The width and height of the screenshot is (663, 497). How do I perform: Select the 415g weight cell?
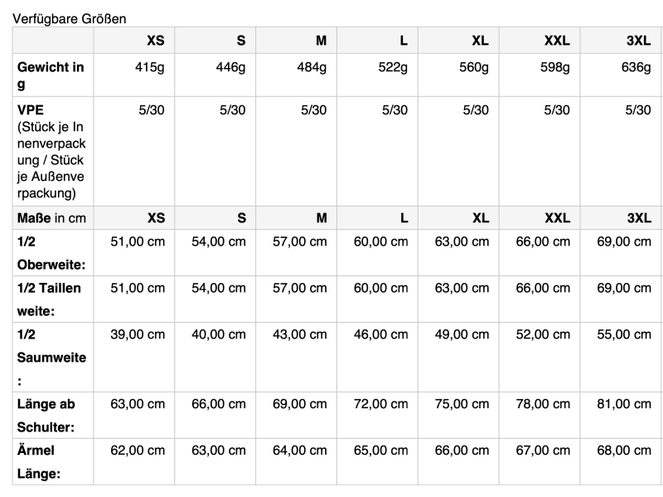pyautogui.click(x=149, y=66)
